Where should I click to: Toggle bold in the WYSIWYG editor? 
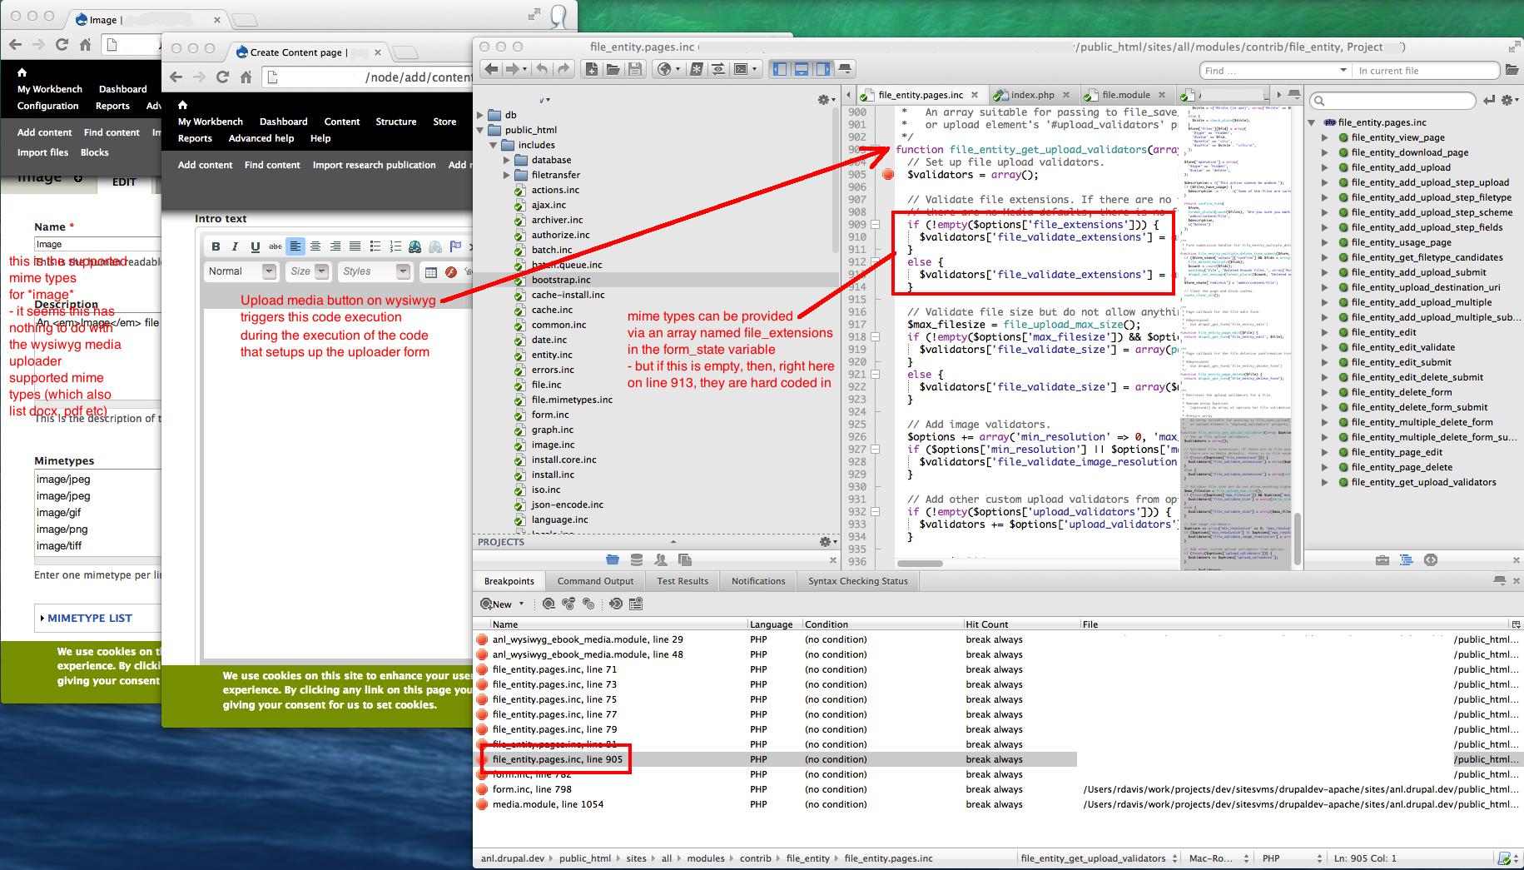click(x=216, y=246)
